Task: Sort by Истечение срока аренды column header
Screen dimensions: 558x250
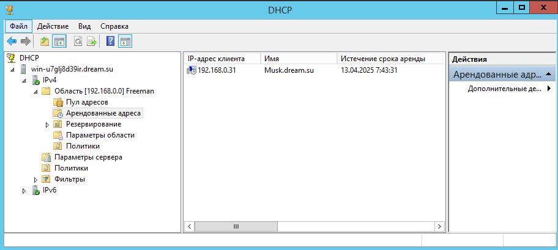Action: coord(391,59)
